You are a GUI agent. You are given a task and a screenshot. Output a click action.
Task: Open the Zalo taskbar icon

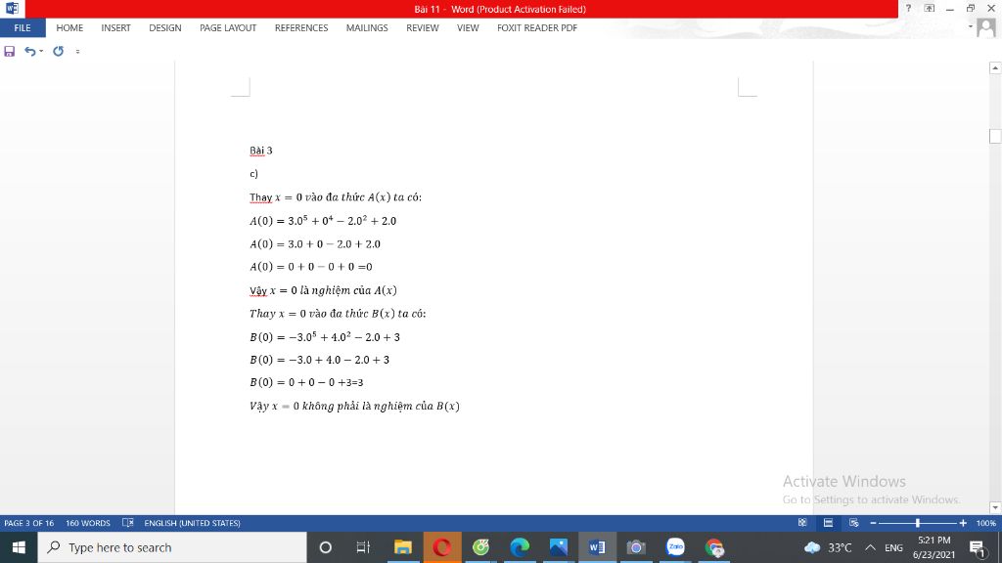[675, 547]
